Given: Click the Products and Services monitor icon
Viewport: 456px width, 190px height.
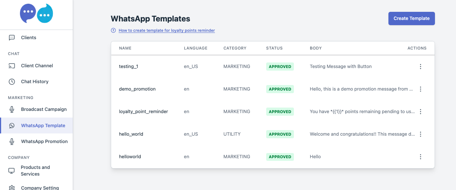Looking at the screenshot, I should (x=12, y=171).
